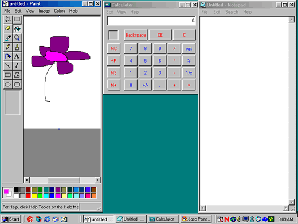Screen dimensions: 298x224
Task: Select the Eraser tool in Paint
Action: (7, 29)
